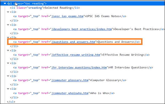This screenshot has width=165, height=104.
Task: Select the highlighted ul class="toc reading" row
Action: coord(82,4)
